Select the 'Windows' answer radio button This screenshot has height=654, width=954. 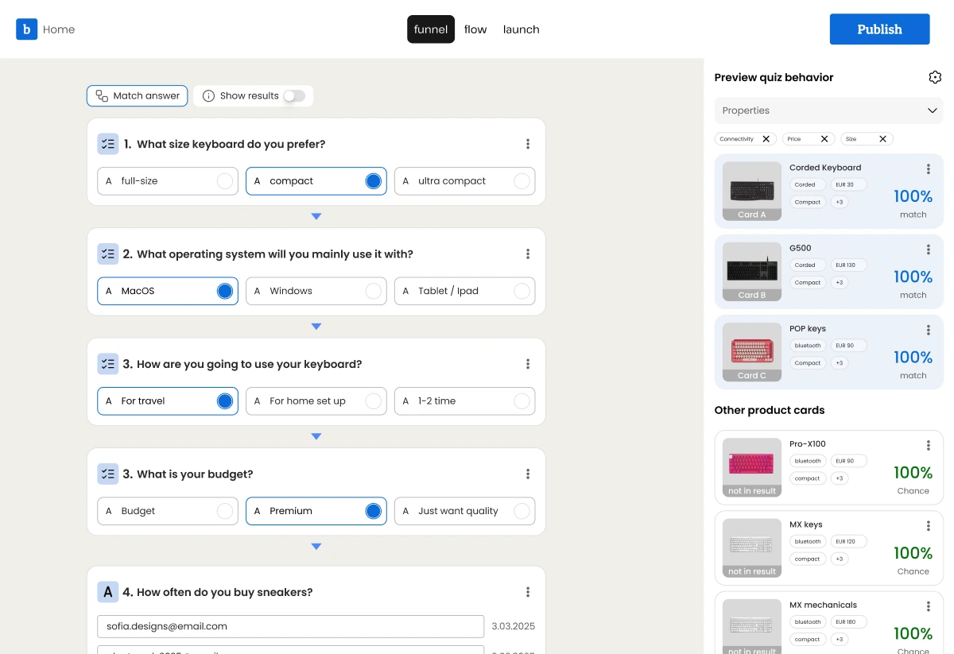pos(373,291)
